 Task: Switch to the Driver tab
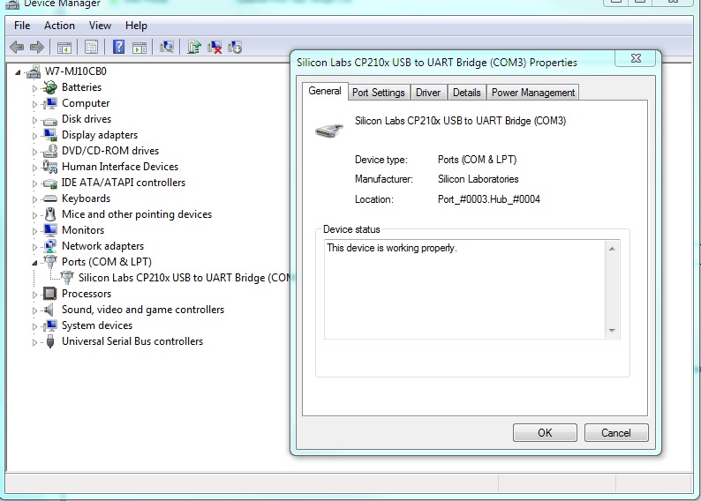pos(428,93)
